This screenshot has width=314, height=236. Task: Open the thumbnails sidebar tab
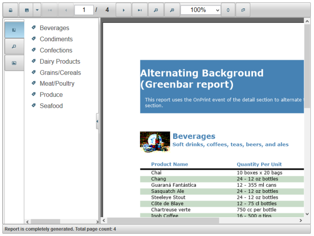point(14,63)
